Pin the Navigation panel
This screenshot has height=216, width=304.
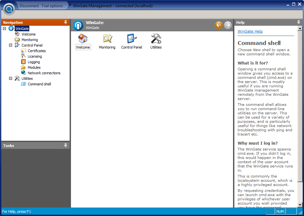pyautogui.click(x=65, y=22)
